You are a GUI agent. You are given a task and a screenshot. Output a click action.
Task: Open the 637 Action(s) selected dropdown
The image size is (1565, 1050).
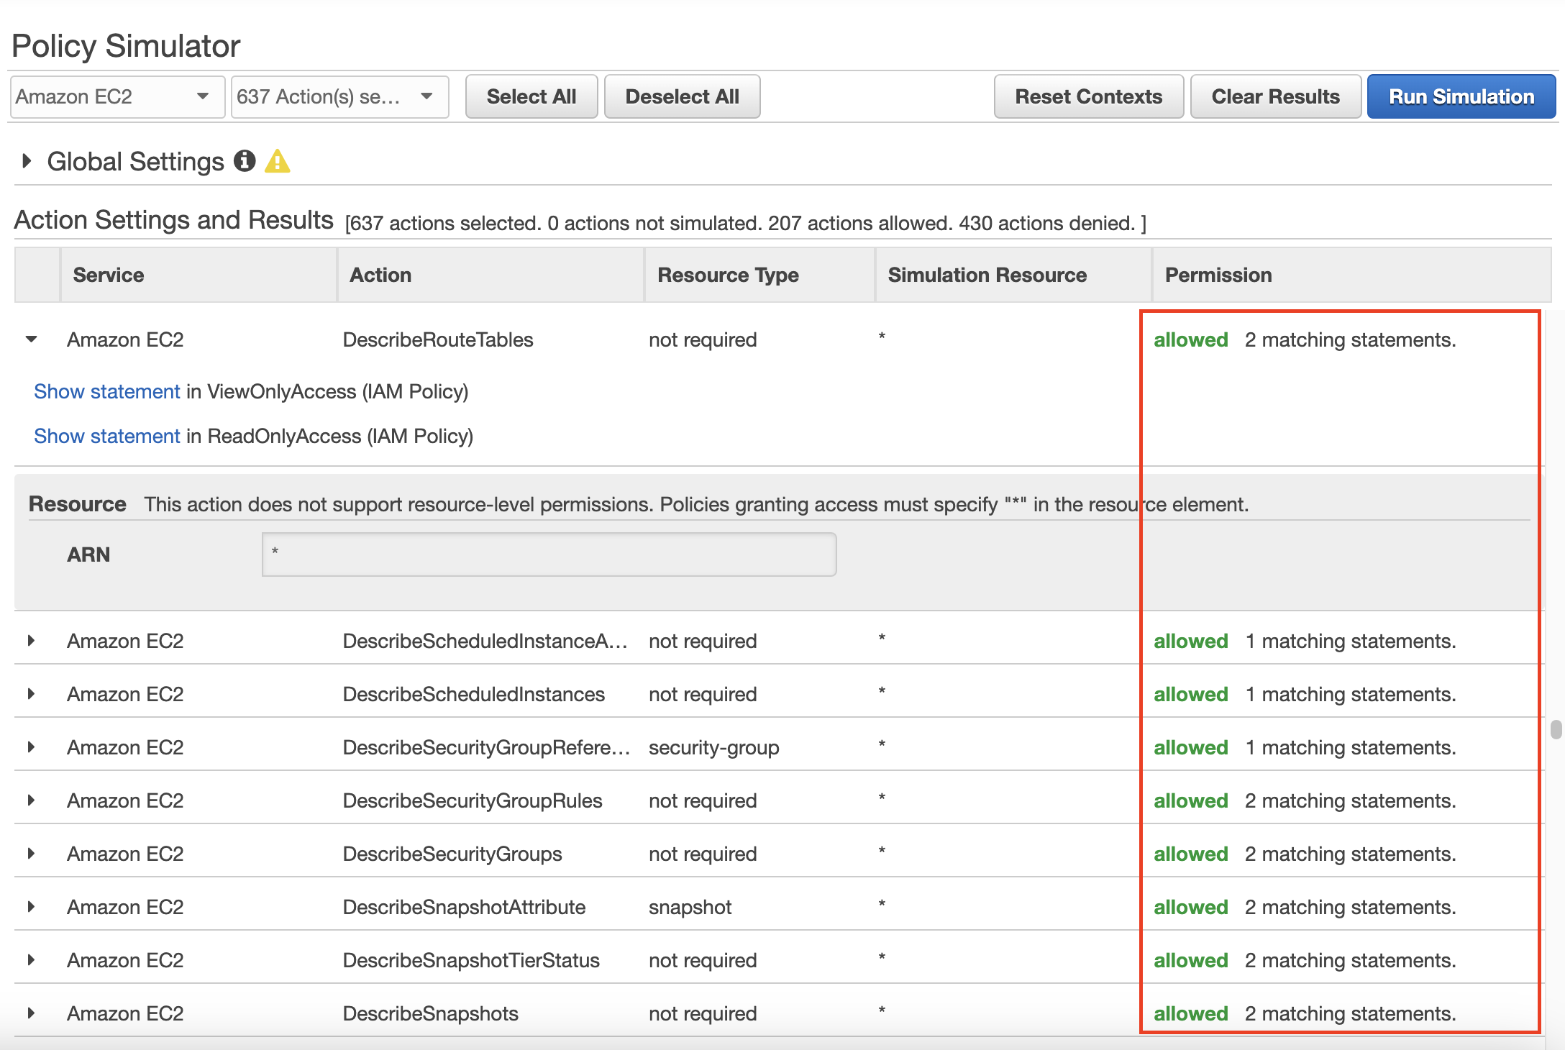pos(339,97)
